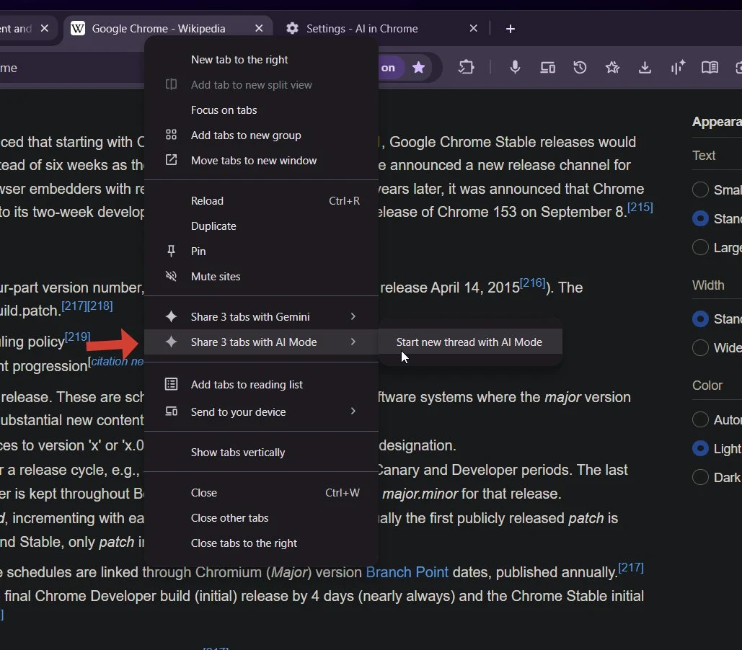This screenshot has width=742, height=650.
Task: Choose Mute sites
Action: tap(261, 276)
